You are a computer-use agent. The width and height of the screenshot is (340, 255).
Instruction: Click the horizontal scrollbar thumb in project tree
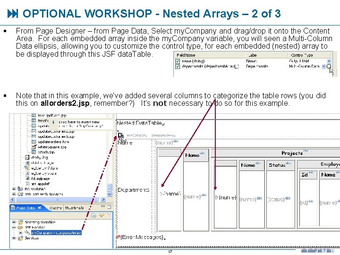click(x=57, y=199)
